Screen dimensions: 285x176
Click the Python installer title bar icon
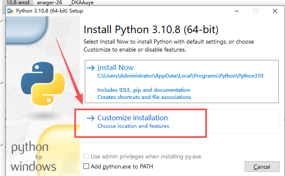10,11
